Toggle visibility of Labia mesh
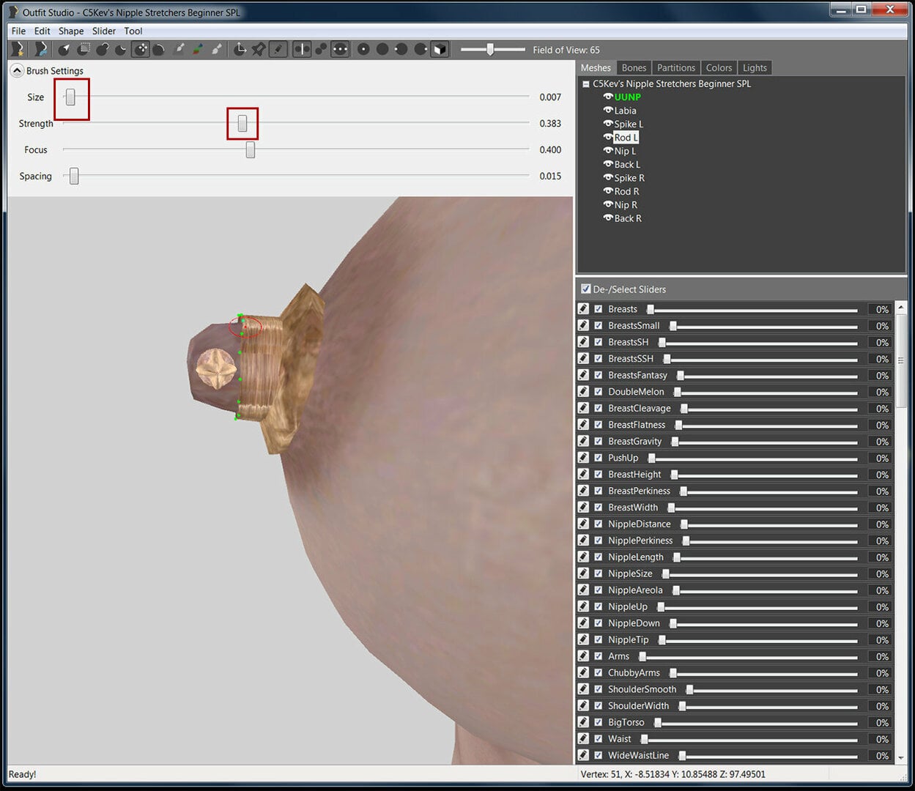Screen dimensions: 915x791 point(607,110)
